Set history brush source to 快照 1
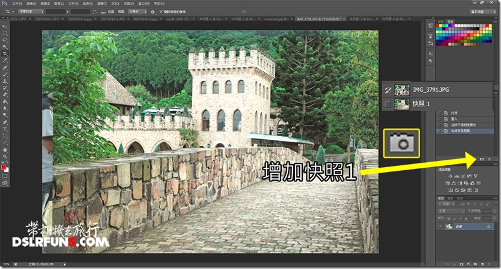Image resolution: width=501 pixels, height=269 pixels. click(388, 104)
